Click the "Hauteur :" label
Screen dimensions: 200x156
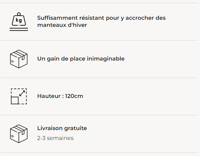point(50,96)
